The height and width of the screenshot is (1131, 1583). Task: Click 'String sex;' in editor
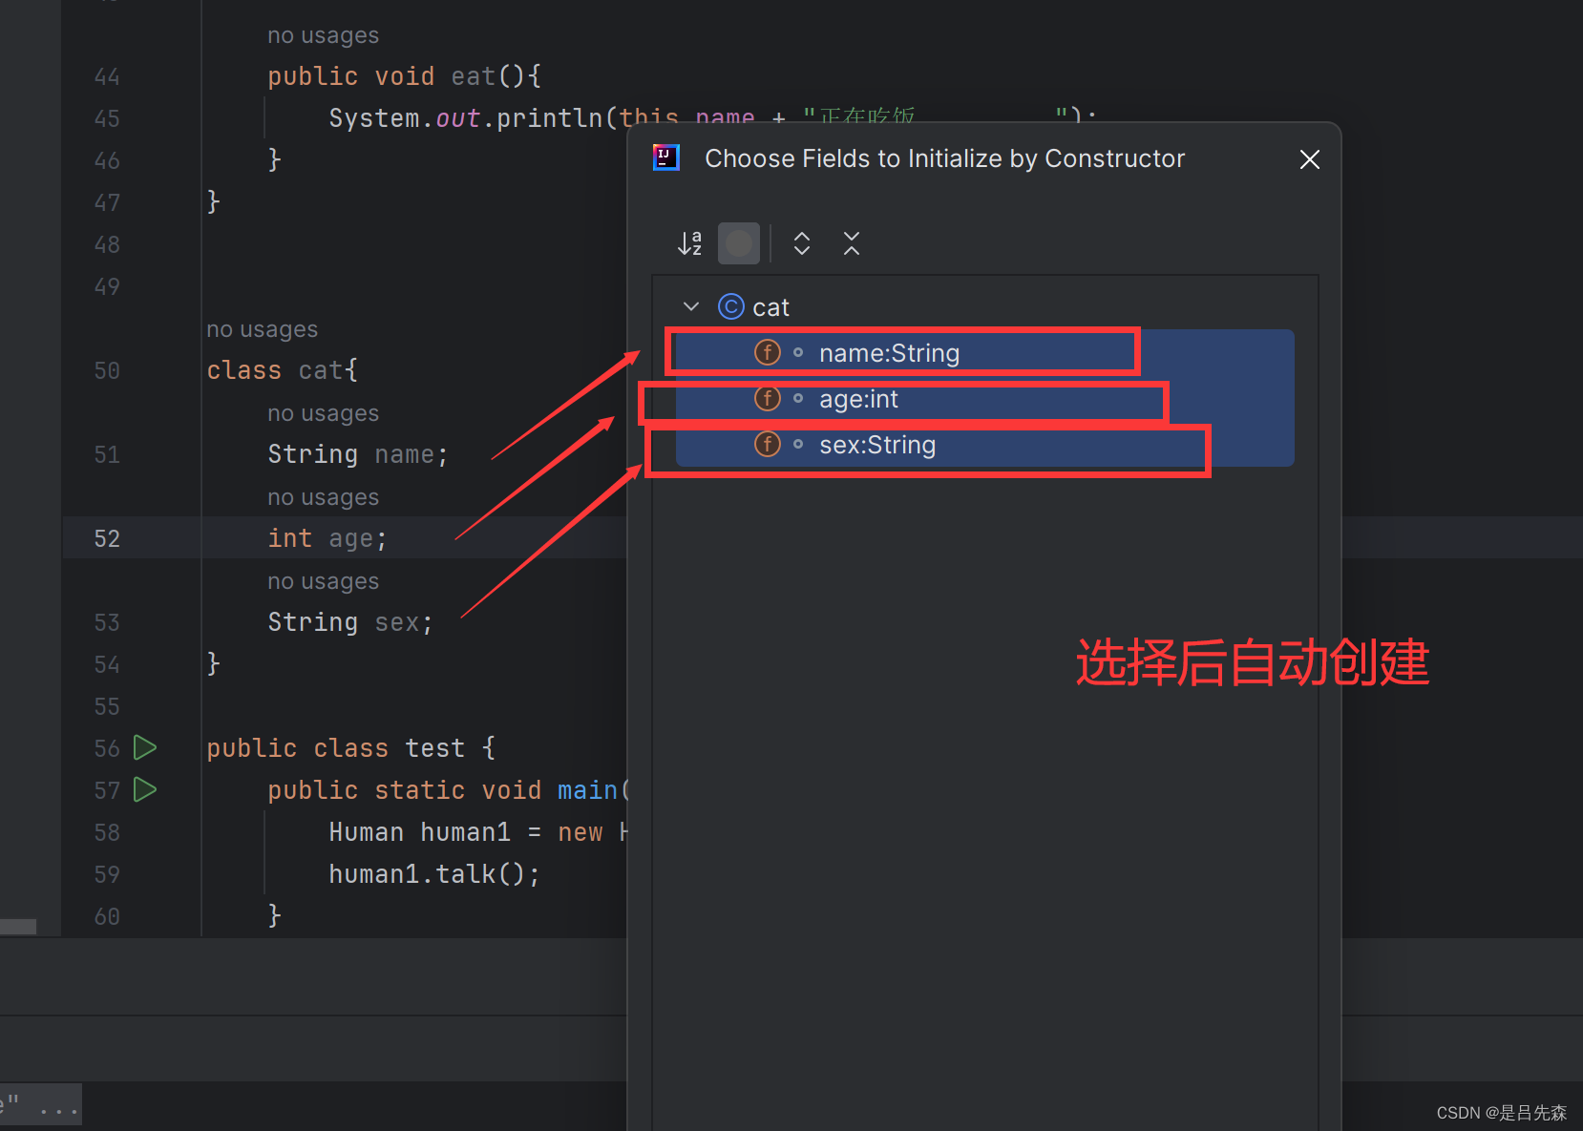[350, 622]
